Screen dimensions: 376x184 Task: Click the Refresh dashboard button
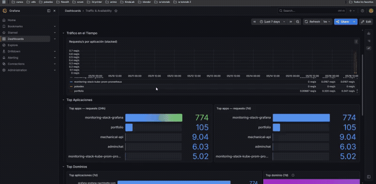pyautogui.click(x=312, y=22)
